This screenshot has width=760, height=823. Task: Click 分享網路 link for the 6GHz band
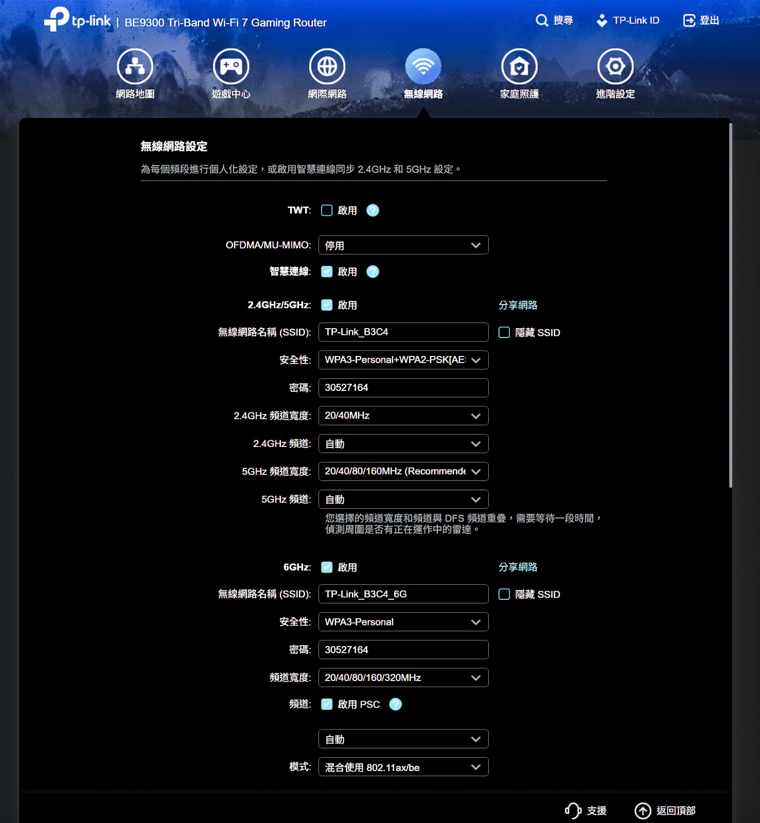[518, 567]
